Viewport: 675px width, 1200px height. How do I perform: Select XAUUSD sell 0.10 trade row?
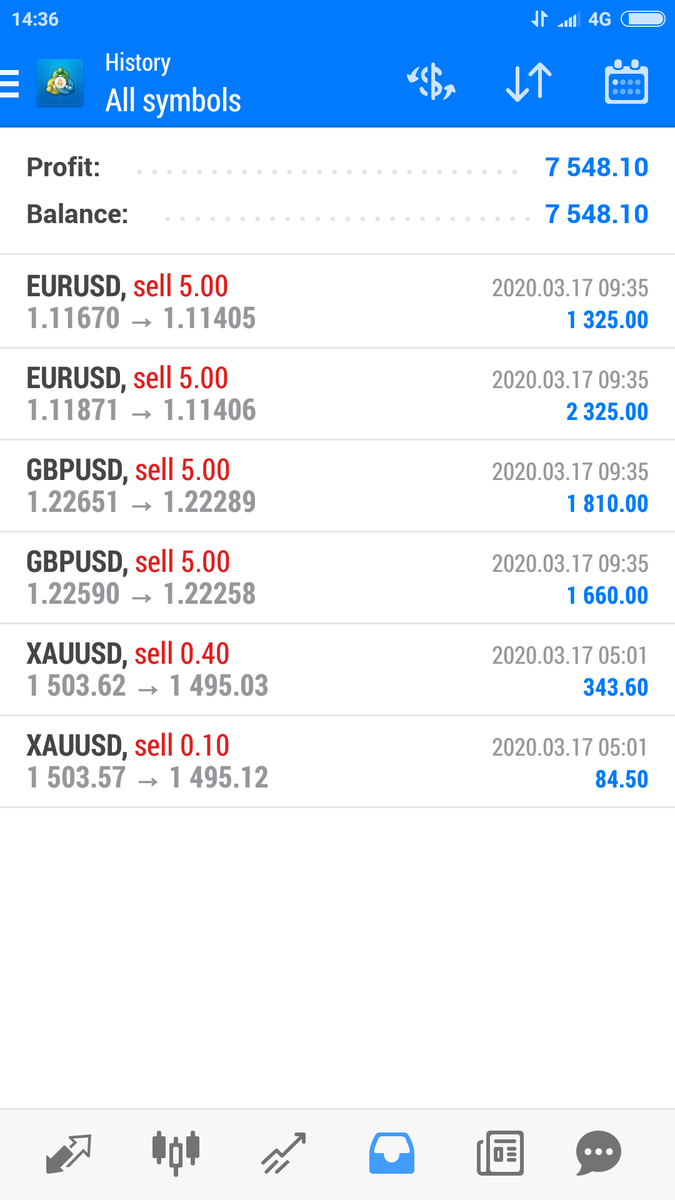point(337,762)
